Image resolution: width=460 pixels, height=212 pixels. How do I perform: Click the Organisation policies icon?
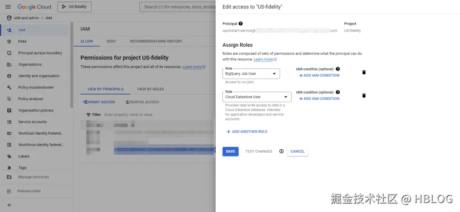pyautogui.click(x=9, y=110)
